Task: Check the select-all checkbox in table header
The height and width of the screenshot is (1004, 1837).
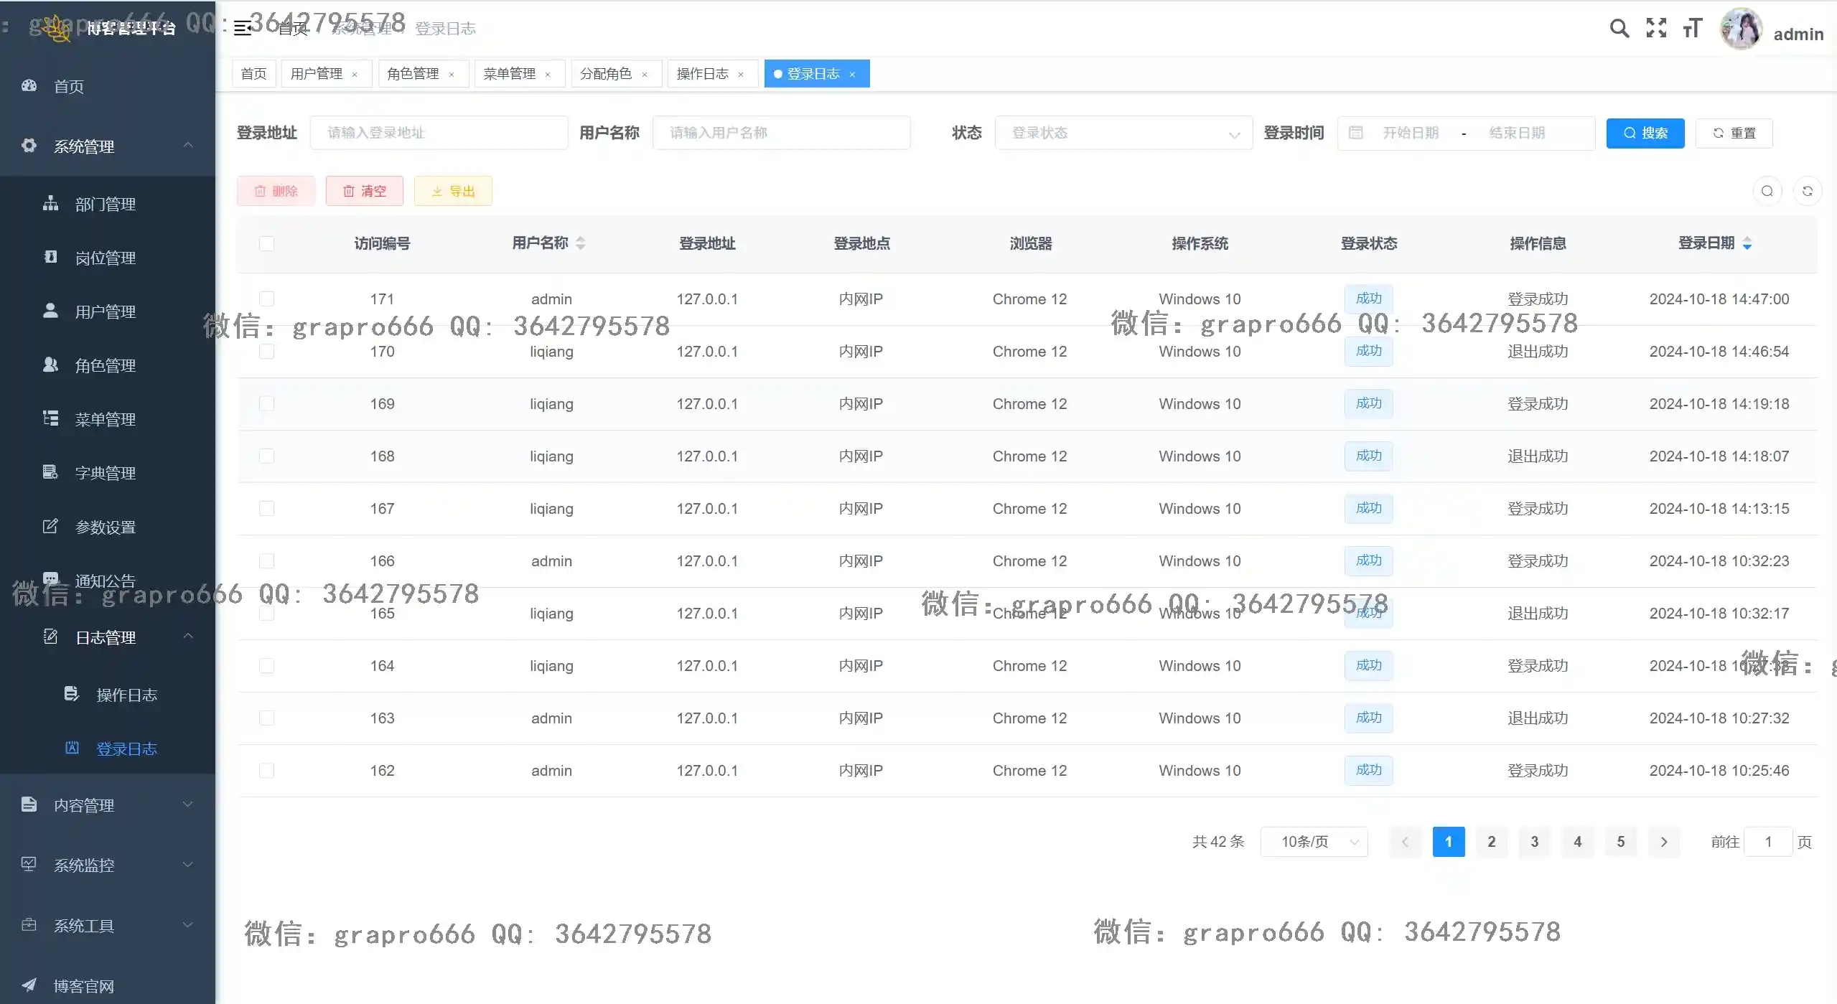Action: 266,244
